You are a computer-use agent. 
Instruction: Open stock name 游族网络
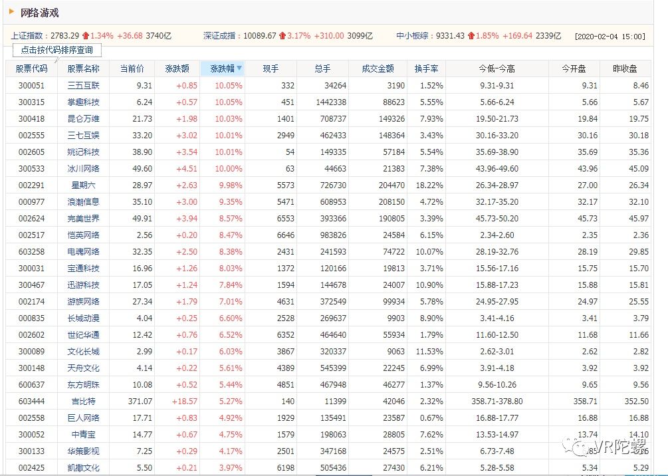click(x=84, y=301)
